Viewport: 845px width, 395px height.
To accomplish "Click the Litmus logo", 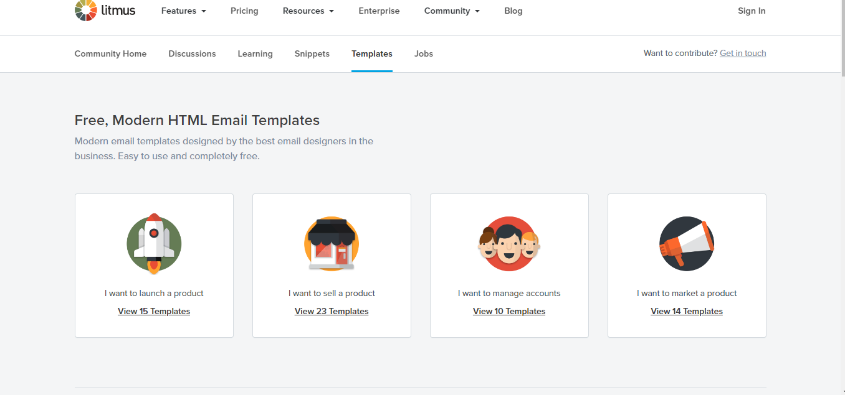I will [104, 11].
